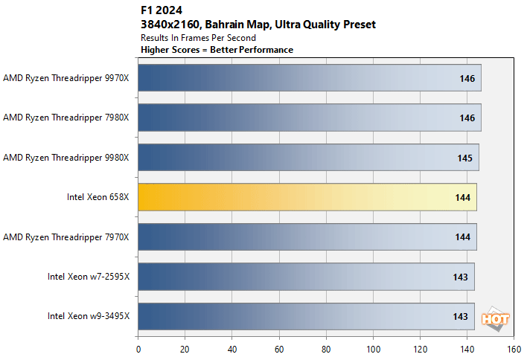This screenshot has width=527, height=357.
Task: Click value 143 on Xeon w7-2595X bar
Action: [461, 277]
